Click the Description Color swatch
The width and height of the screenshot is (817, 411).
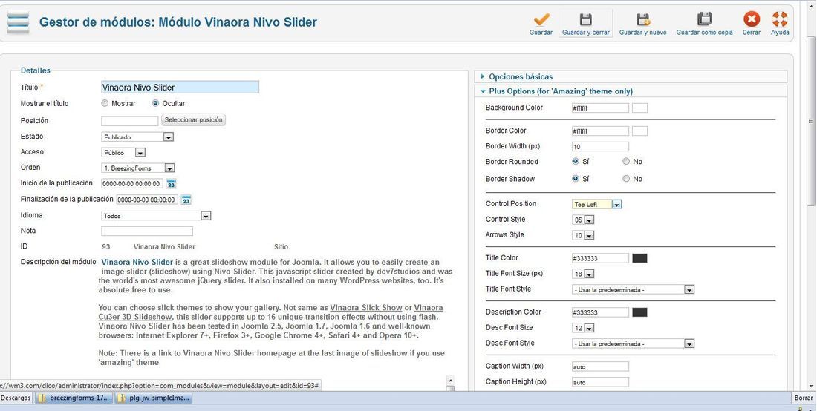point(639,312)
